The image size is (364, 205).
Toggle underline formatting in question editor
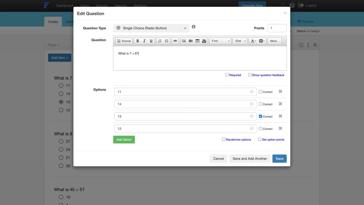151,41
